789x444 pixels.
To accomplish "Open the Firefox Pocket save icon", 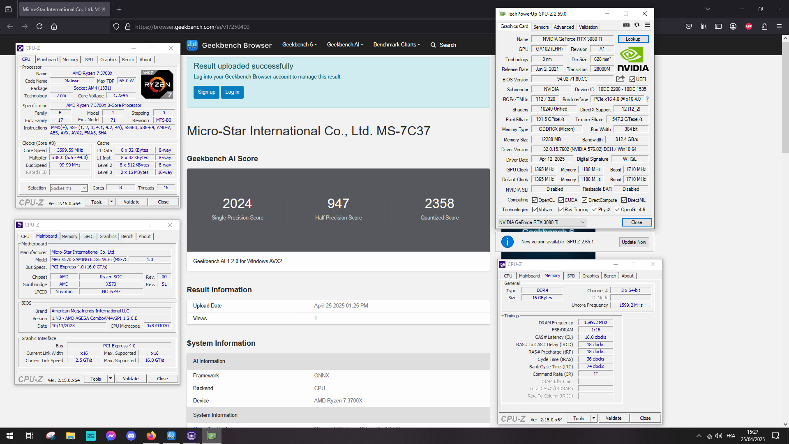I will pos(689,27).
